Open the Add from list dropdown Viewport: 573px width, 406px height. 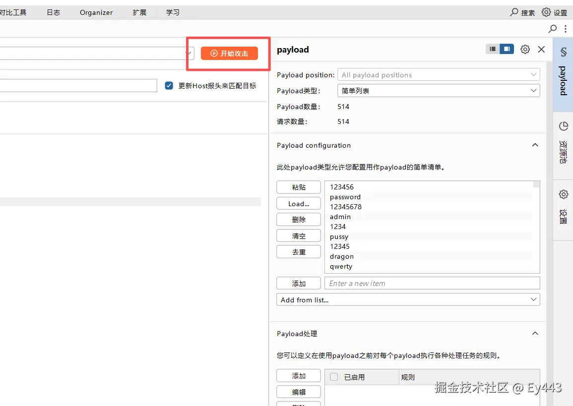tap(408, 300)
